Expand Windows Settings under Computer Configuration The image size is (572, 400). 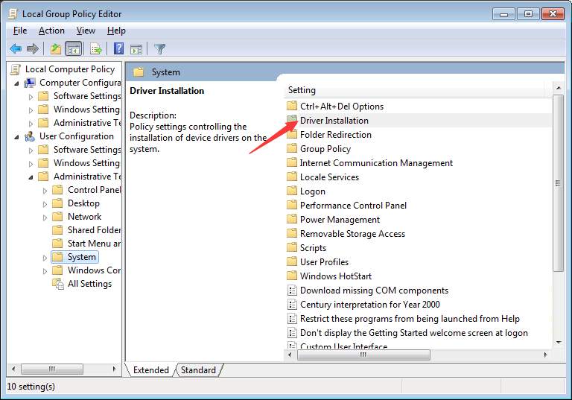click(x=31, y=110)
